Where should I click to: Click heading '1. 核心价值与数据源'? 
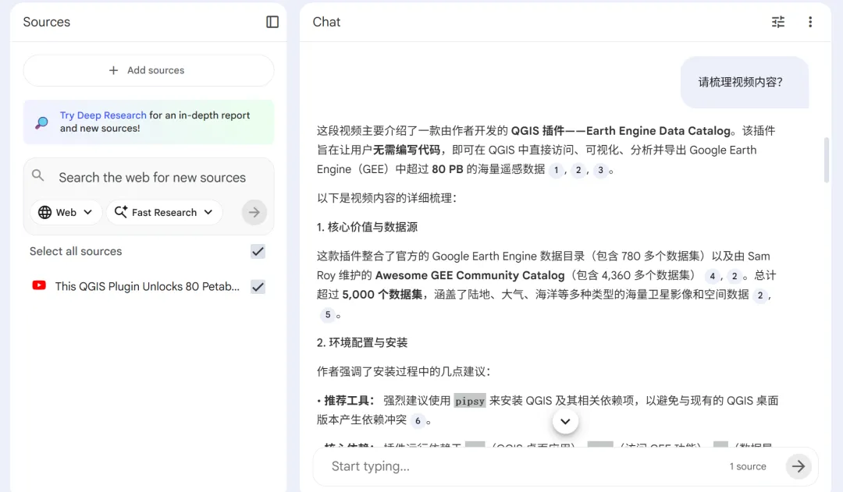pyautogui.click(x=367, y=227)
